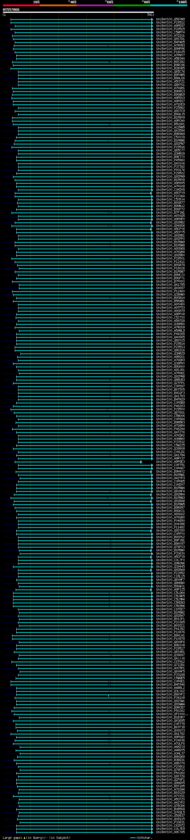Select hit label UniRef100_Q41783

pos(170,396)
